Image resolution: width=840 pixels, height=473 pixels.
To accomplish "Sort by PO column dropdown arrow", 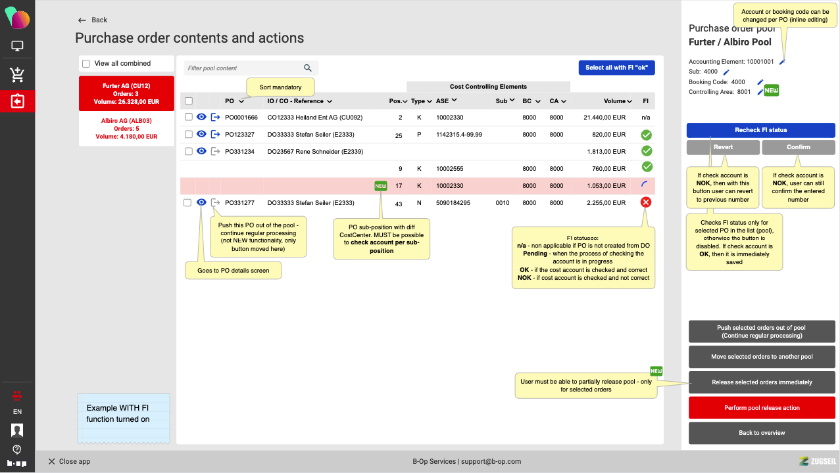I will [x=241, y=102].
